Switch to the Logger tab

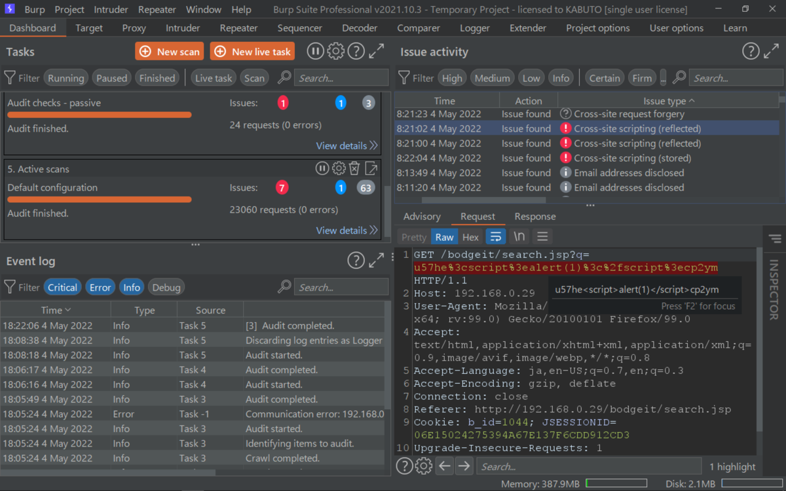[475, 28]
